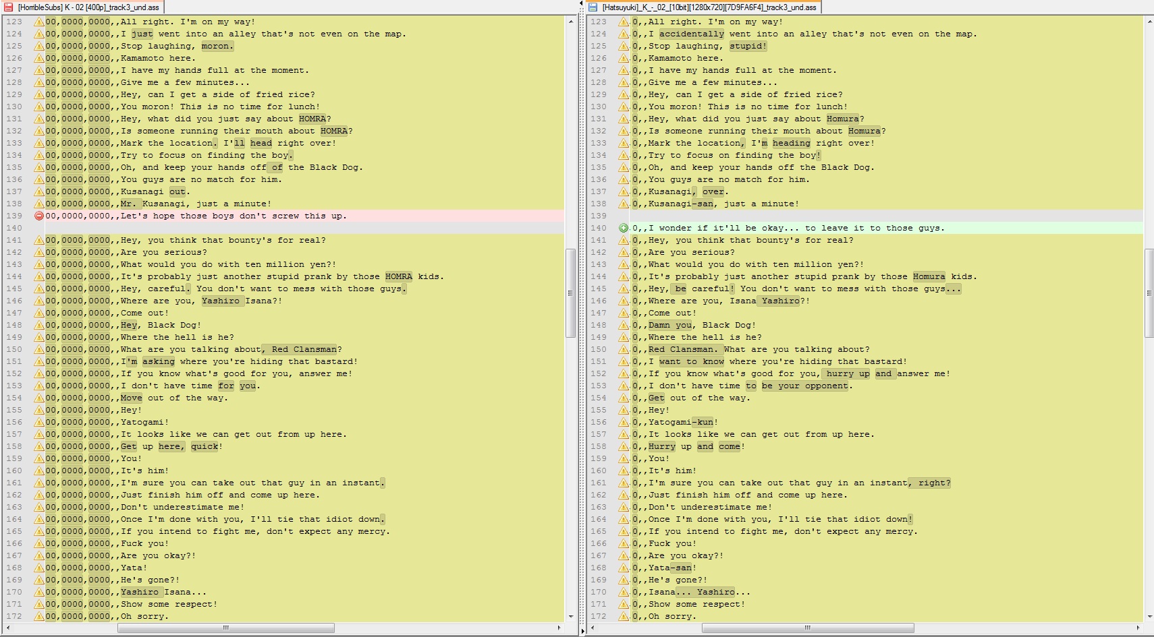
Task: Click right pane vertical scrollbar down arrow
Action: pyautogui.click(x=1149, y=616)
